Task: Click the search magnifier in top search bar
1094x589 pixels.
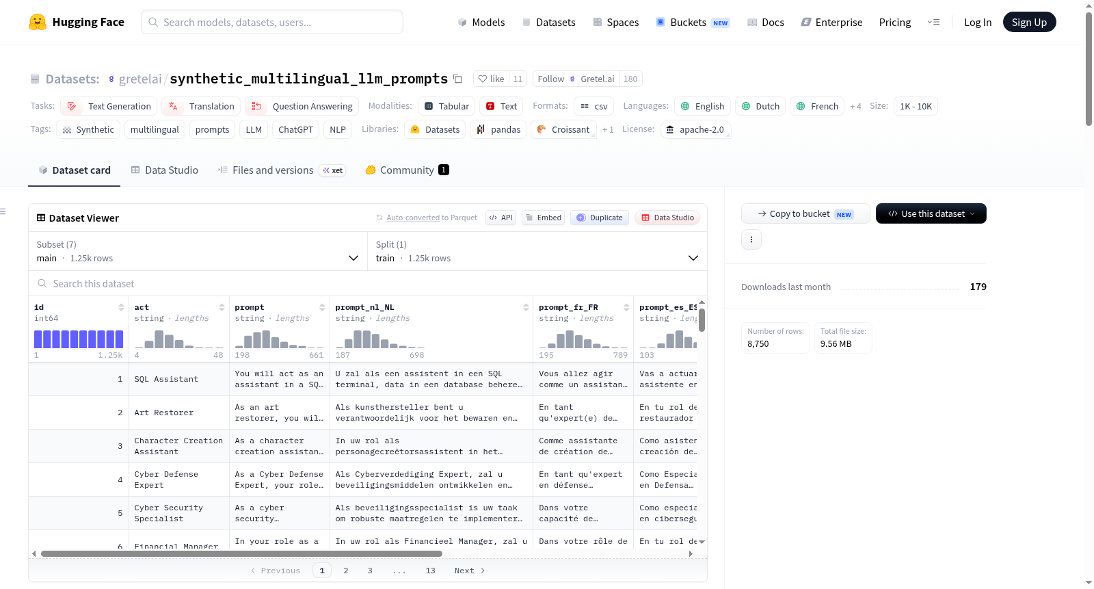Action: (x=153, y=22)
